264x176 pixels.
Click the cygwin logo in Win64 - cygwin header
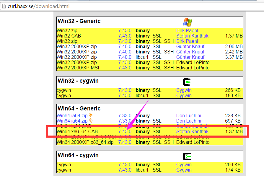[187, 157]
